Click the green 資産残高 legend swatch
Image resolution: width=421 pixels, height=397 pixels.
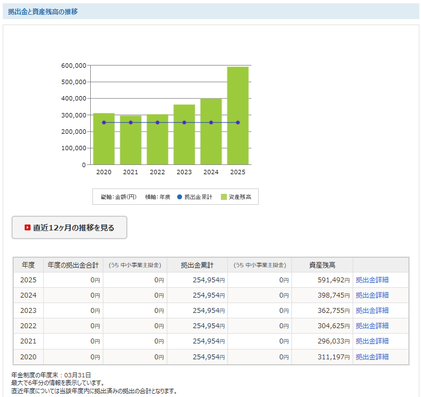224,197
